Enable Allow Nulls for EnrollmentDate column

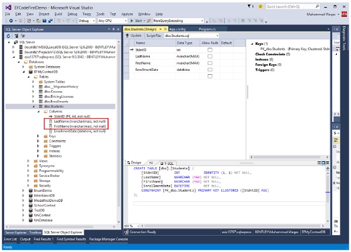(x=209, y=70)
